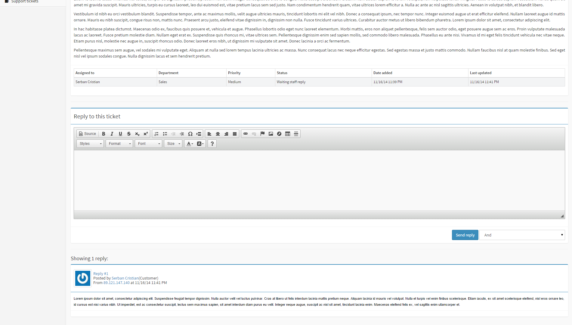Viewport: 572px width, 325px height.
Task: Center align the reply text
Action: point(218,134)
